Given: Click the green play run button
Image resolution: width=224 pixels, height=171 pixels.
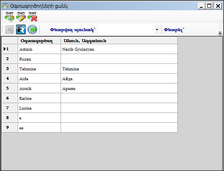Looking at the screenshot, I should pos(32,29).
